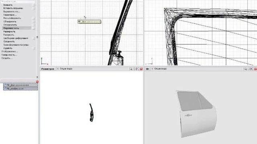This screenshot has width=257, height=144.
Task: Expand the Геометрия... submenu
Action: click(x=10, y=15)
